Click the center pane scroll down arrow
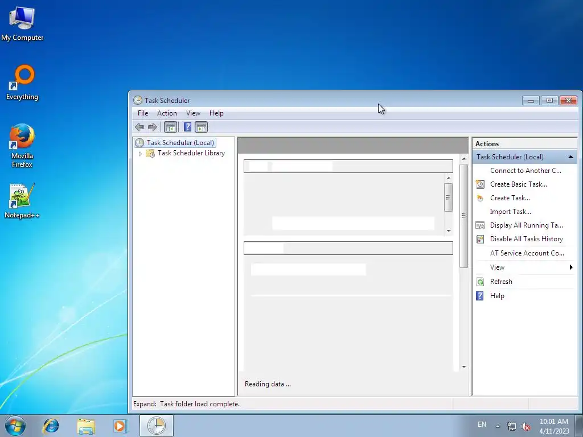The width and height of the screenshot is (583, 437). [x=463, y=367]
